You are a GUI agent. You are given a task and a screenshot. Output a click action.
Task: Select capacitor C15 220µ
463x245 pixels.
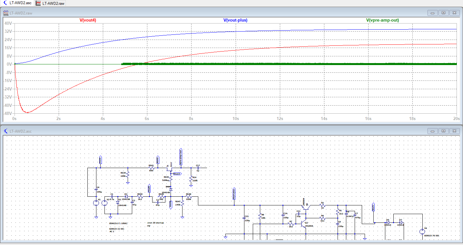point(245,218)
